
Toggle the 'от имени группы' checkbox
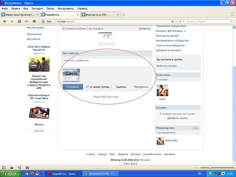coord(87,87)
